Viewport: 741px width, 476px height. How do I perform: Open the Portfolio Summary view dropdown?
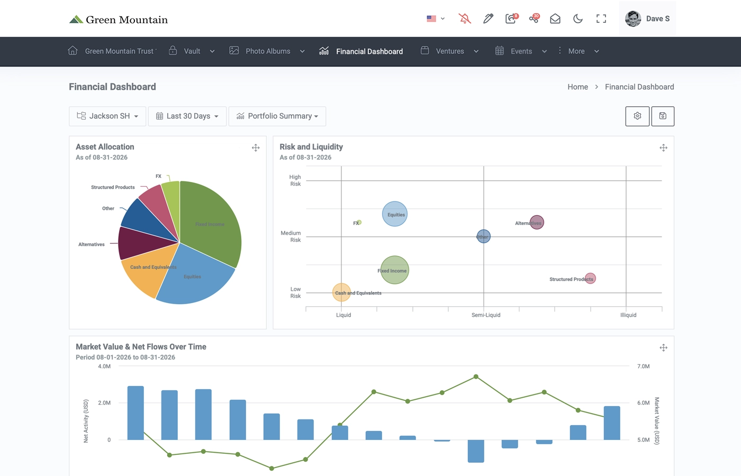[x=277, y=116]
